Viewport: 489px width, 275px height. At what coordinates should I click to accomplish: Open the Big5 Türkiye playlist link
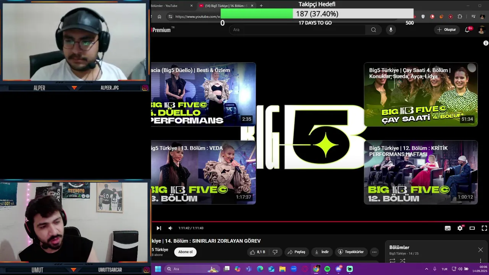click(398, 254)
